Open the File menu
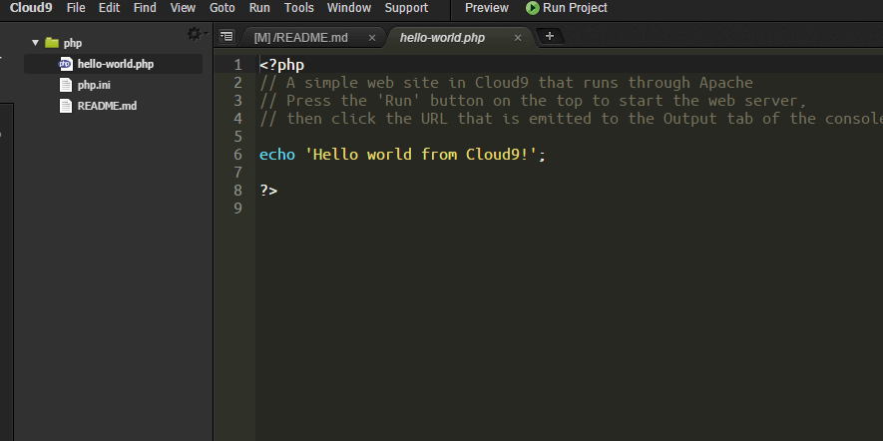Image resolution: width=883 pixels, height=441 pixels. click(x=76, y=8)
